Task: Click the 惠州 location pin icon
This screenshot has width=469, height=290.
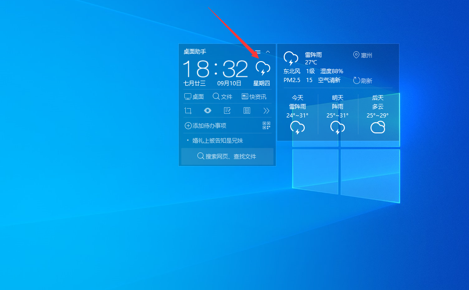Action: pos(356,55)
